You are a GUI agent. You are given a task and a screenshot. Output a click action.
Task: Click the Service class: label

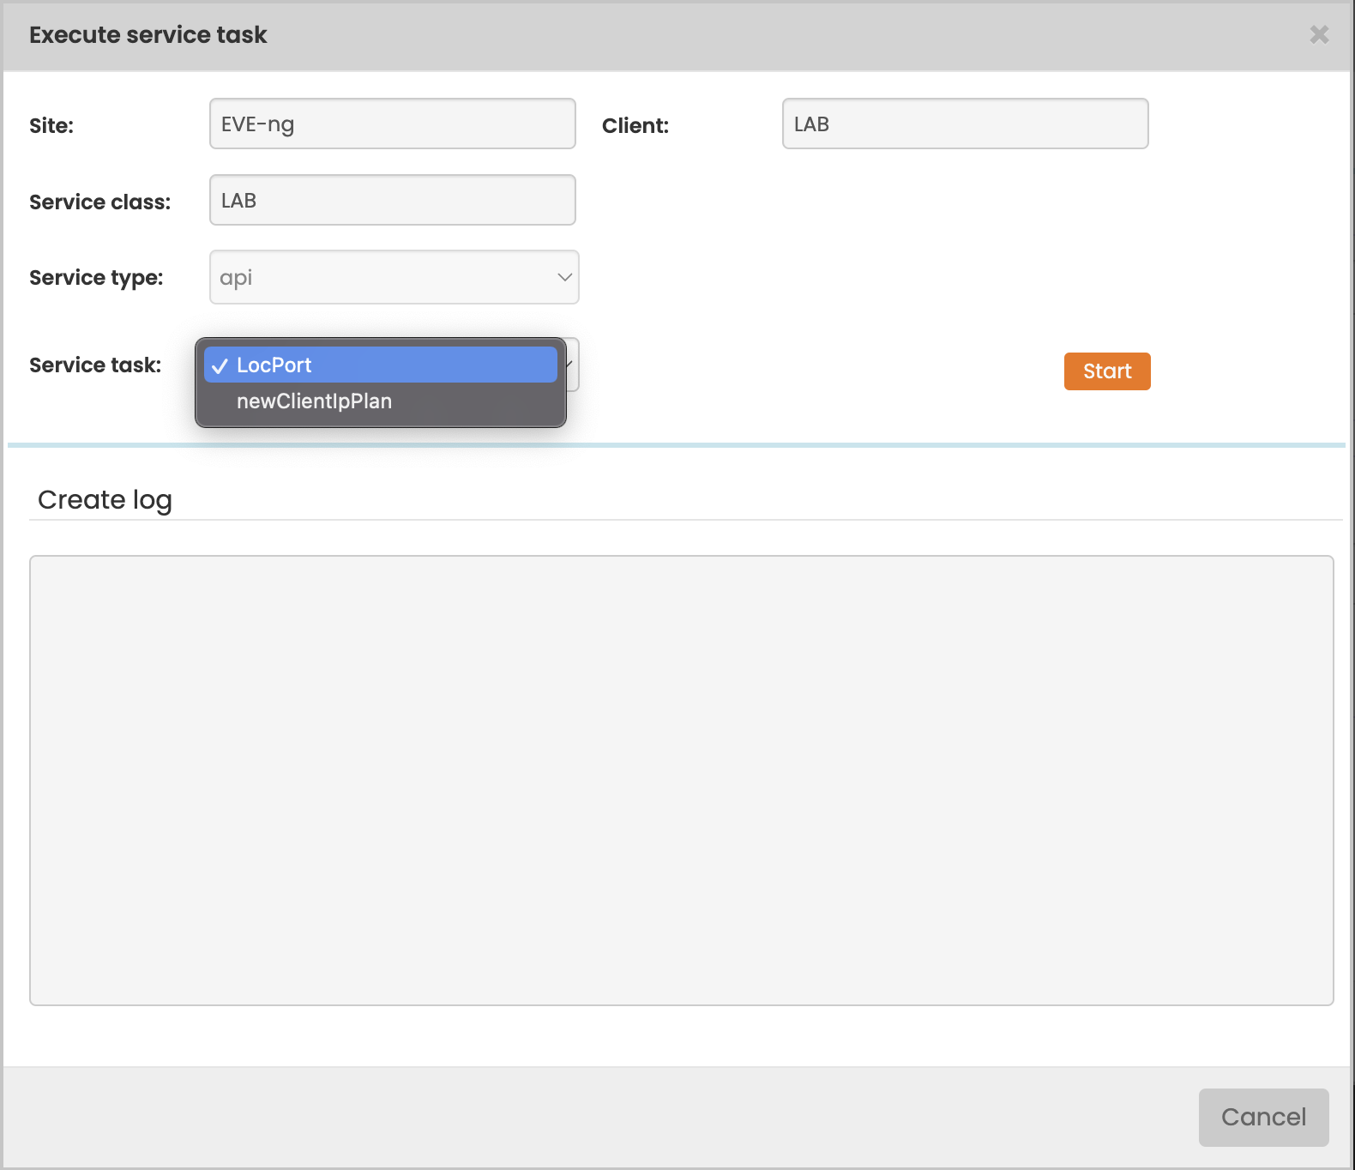coord(99,202)
